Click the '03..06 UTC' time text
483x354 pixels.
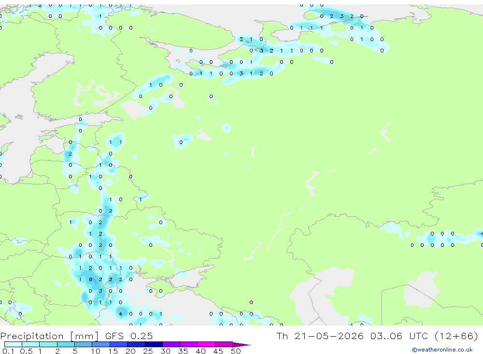point(399,336)
